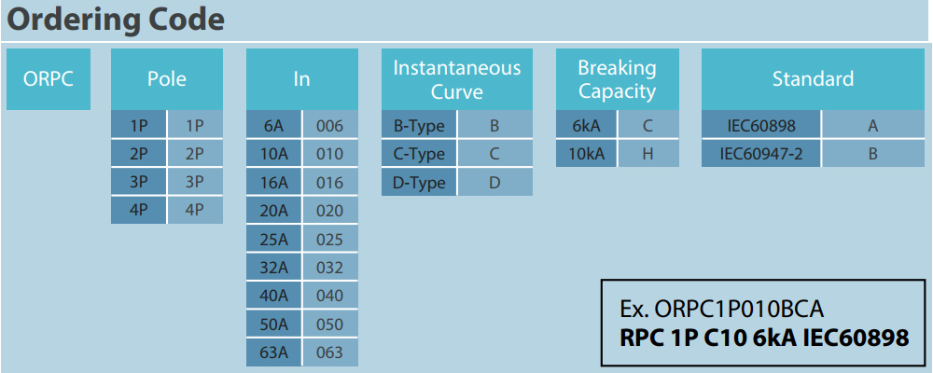Click code H for 10kA
The height and width of the screenshot is (373, 933).
[648, 154]
